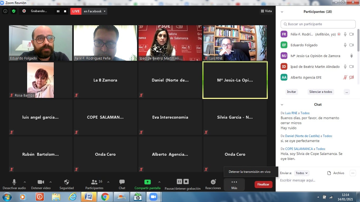This screenshot has height=202, width=360.
Task: Toggle Eduardo Folgado's microphone in participant list
Action: [x=345, y=45]
